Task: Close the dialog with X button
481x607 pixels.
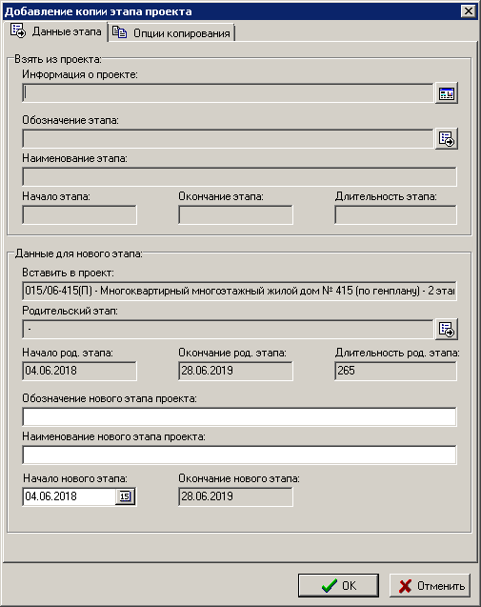Action: pyautogui.click(x=469, y=10)
